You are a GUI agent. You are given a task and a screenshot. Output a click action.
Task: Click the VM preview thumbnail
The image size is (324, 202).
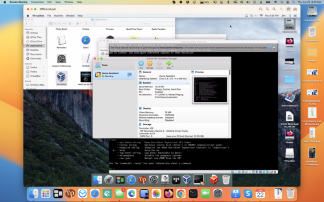pos(210,90)
